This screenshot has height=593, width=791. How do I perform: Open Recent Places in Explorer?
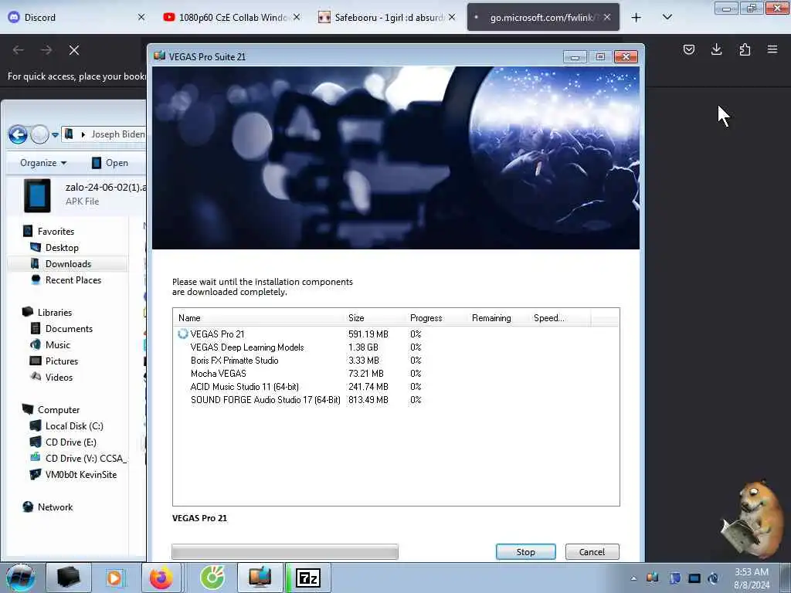click(x=66, y=280)
